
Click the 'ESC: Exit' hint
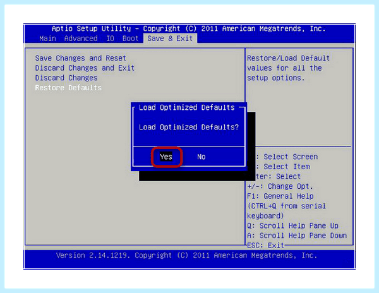[265, 246]
